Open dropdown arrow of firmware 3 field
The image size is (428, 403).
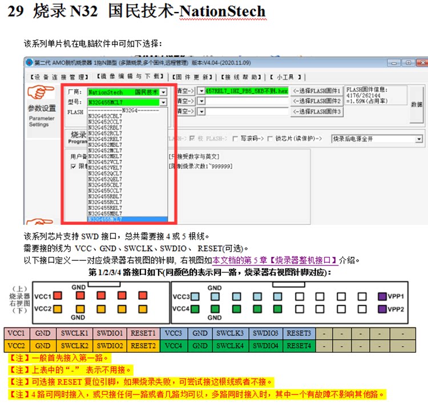tap(201, 111)
